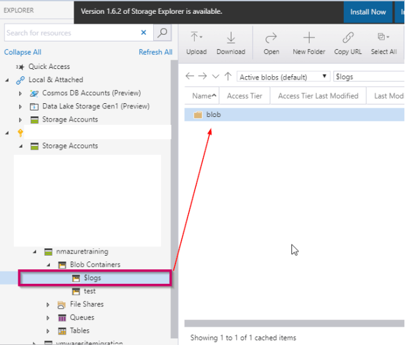Screen dimensions: 405x345
Task: Go forward with the right arrow
Action: click(x=202, y=76)
